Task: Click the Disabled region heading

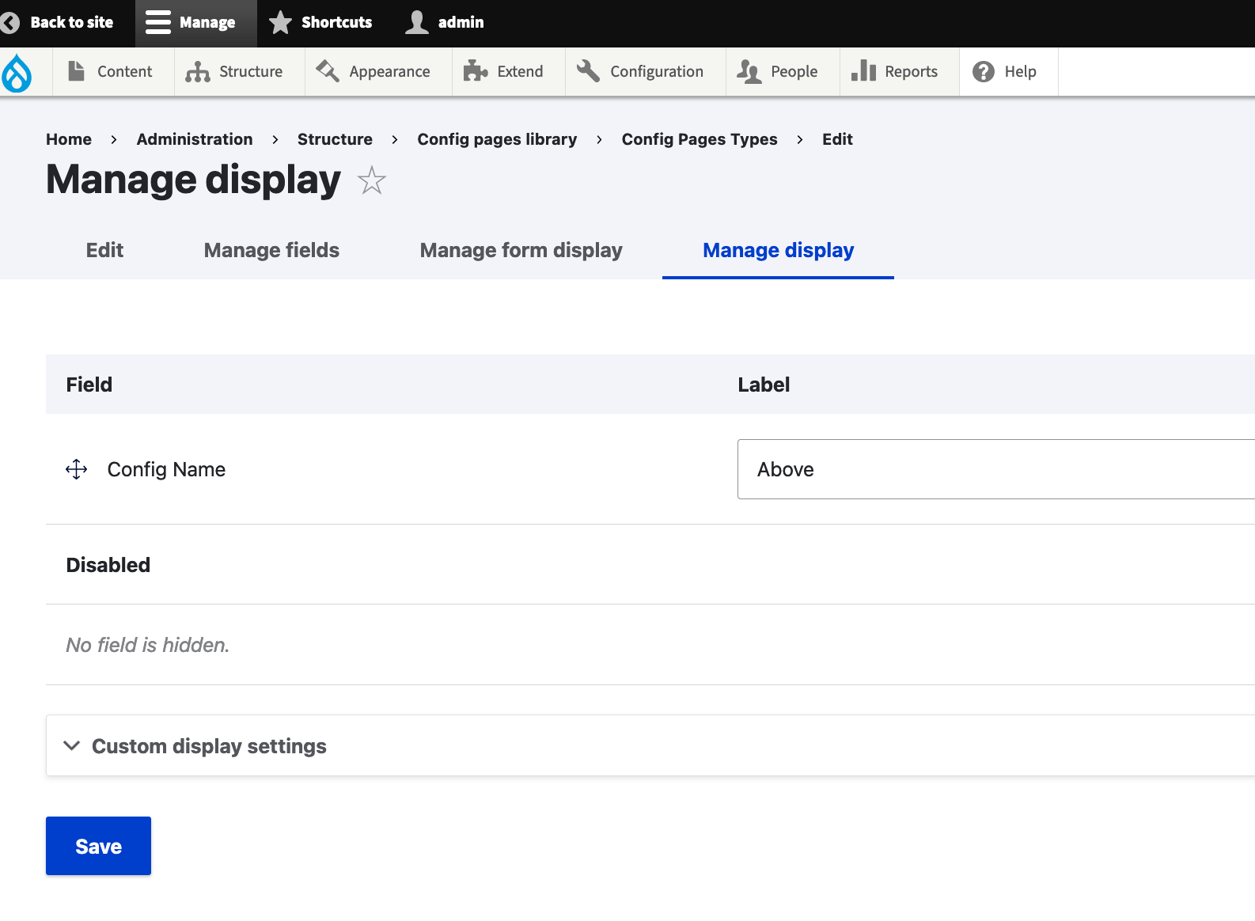Action: pyautogui.click(x=108, y=565)
